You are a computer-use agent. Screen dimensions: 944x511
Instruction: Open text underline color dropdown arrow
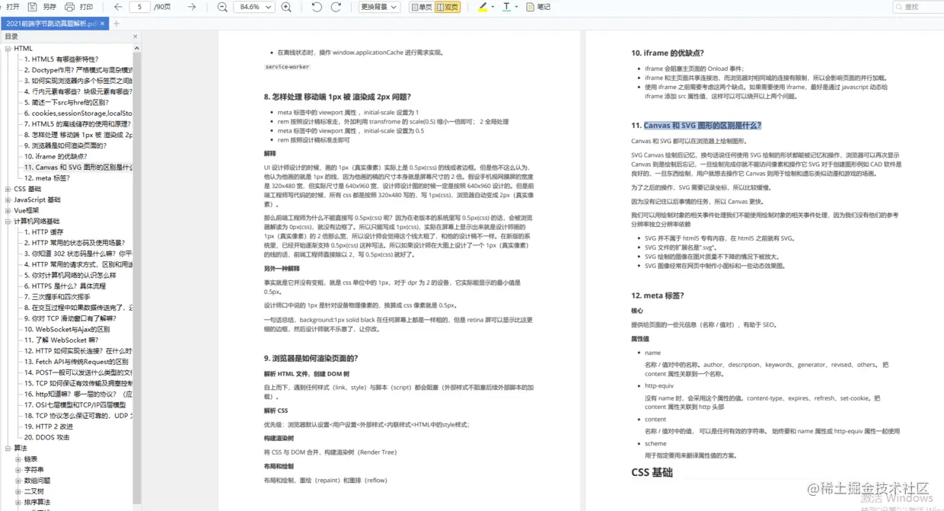pyautogui.click(x=516, y=7)
